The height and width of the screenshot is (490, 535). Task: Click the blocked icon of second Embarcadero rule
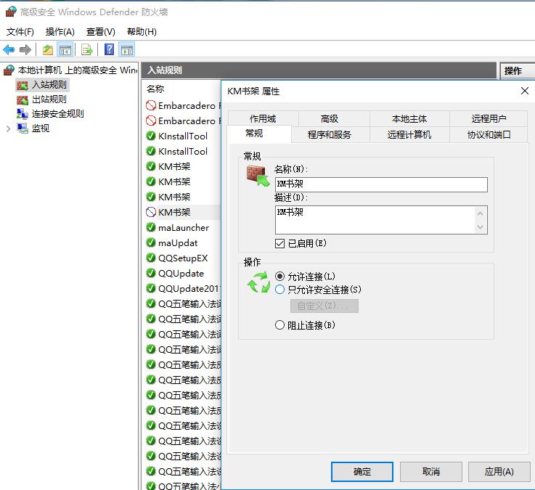pos(151,121)
